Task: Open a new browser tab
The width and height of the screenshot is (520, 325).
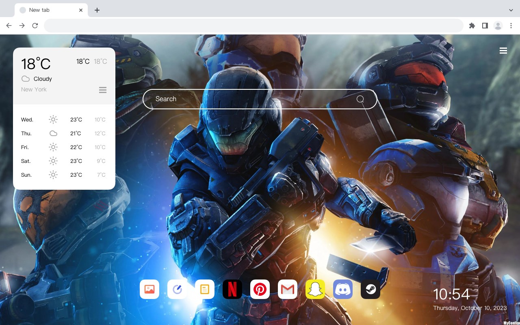Action: click(x=97, y=10)
